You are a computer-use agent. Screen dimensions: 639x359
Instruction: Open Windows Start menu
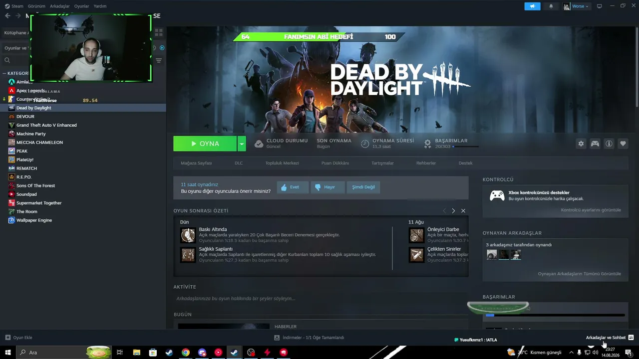coord(8,353)
